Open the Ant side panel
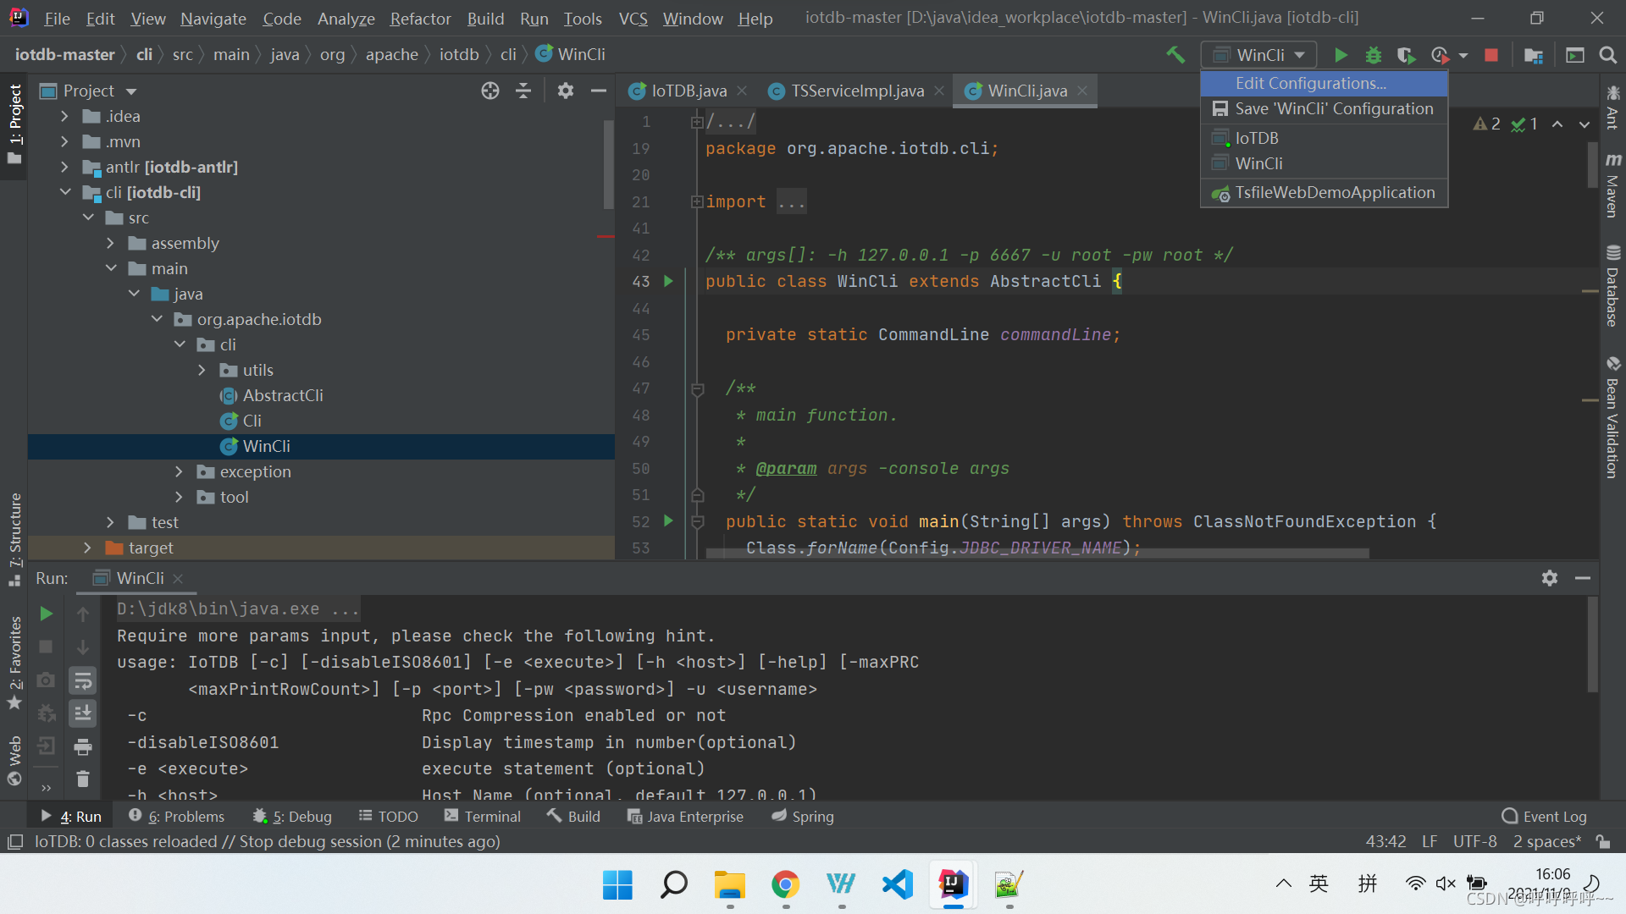 pyautogui.click(x=1613, y=107)
